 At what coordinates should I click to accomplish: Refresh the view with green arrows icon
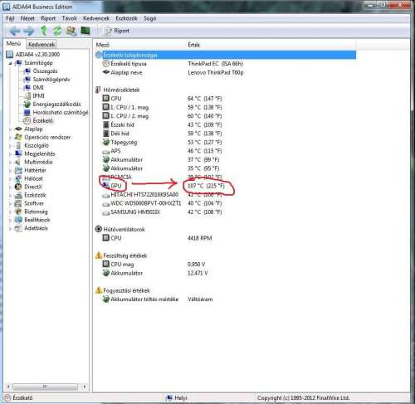(57, 31)
